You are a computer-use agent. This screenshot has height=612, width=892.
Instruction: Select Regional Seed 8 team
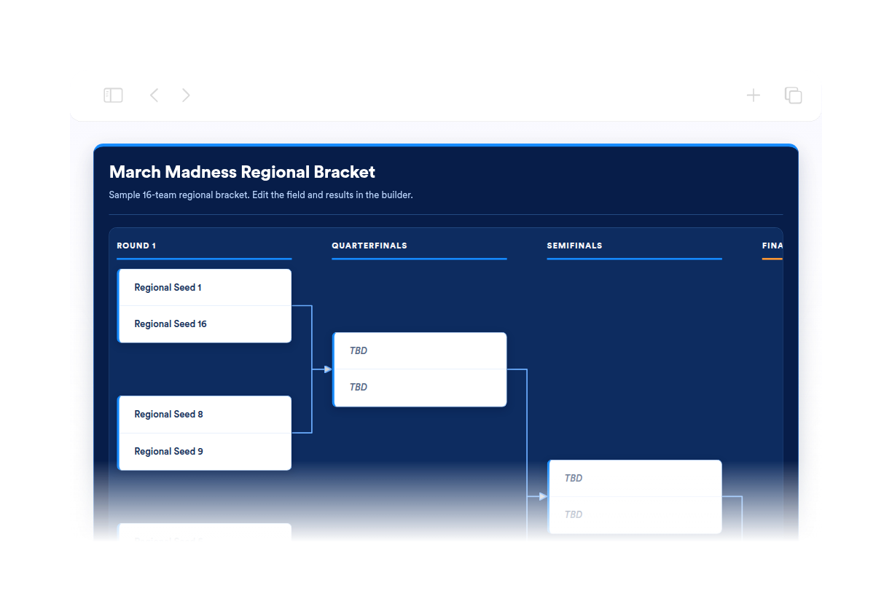[205, 415]
